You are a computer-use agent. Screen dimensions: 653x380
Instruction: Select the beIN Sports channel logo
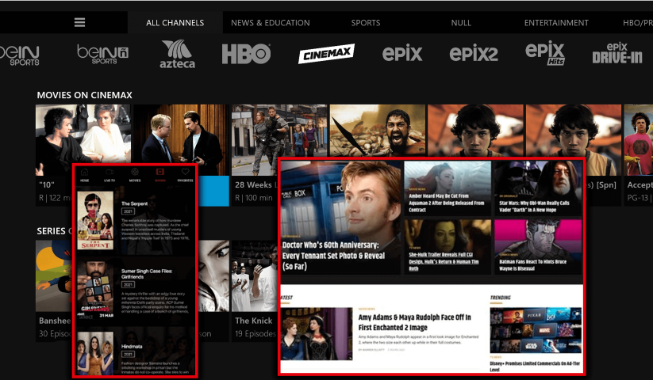click(20, 55)
